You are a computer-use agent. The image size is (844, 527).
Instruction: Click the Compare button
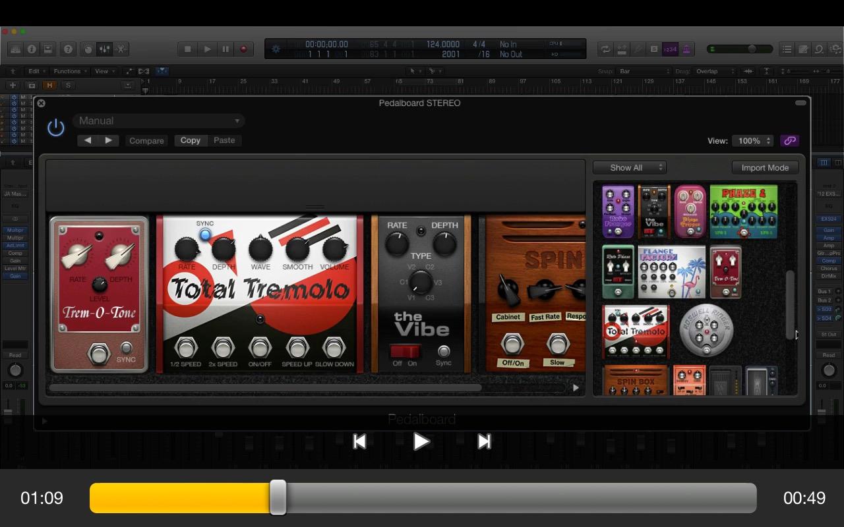(146, 140)
